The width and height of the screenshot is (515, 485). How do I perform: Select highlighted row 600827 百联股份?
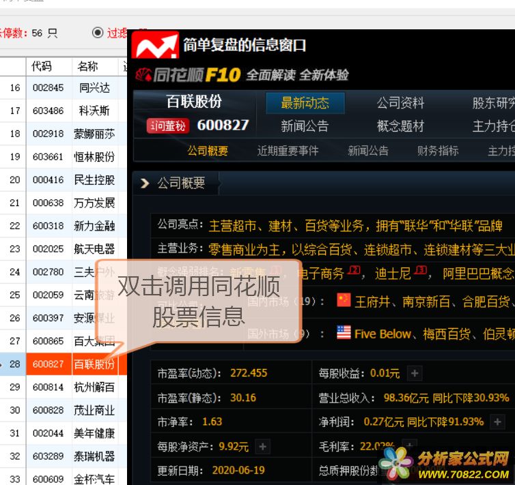pos(64,364)
